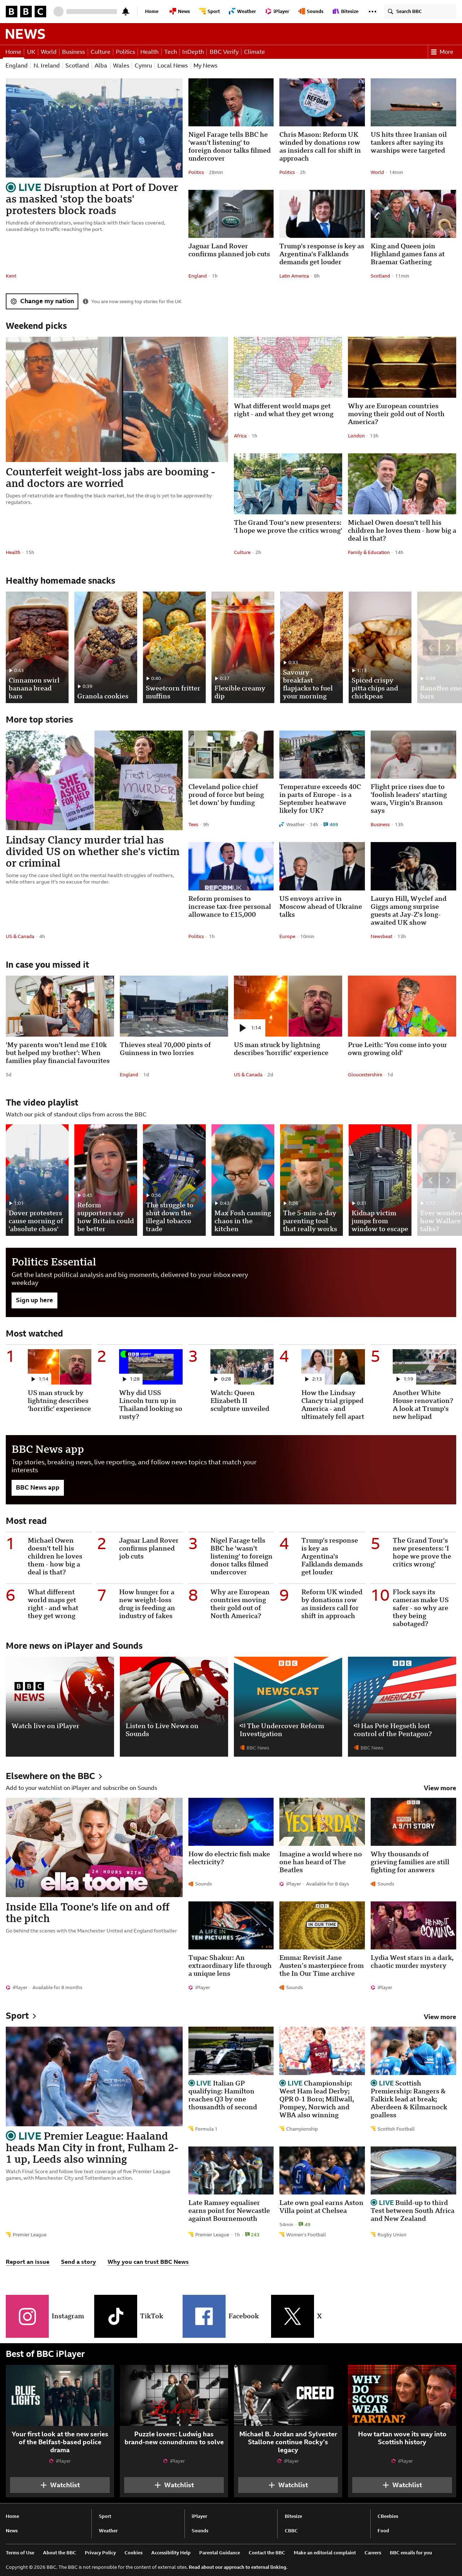Open Nigel Farage foreign donor article thumbnail

231,103
